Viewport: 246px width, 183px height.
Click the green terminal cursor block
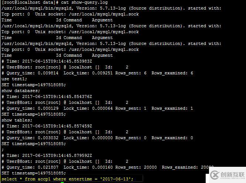(62, 182)
